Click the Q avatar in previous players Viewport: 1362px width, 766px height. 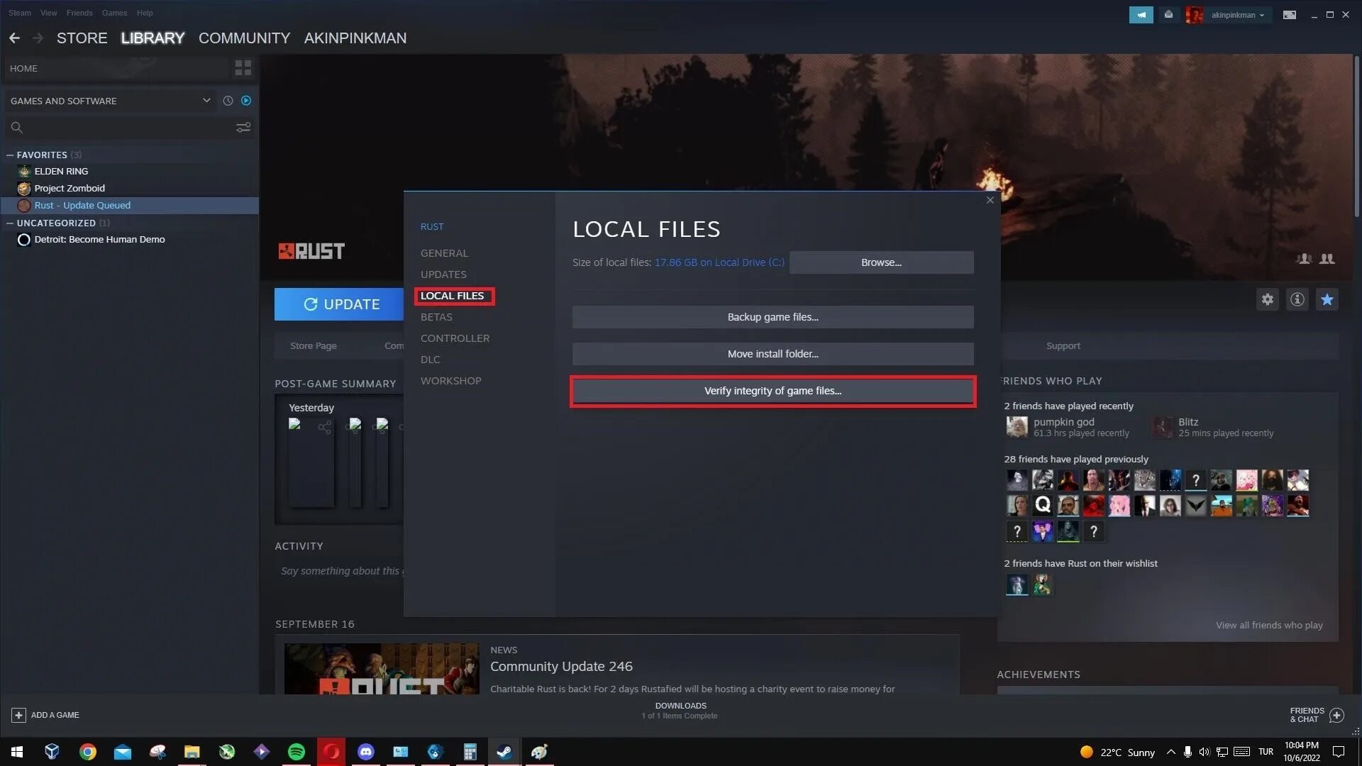coord(1042,505)
